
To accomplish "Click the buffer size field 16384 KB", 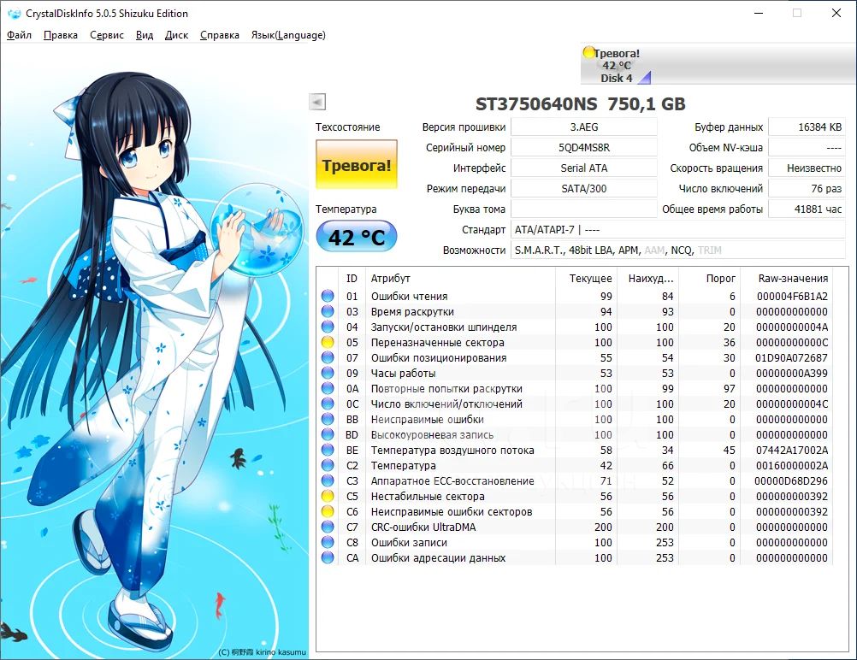I will pyautogui.click(x=807, y=127).
